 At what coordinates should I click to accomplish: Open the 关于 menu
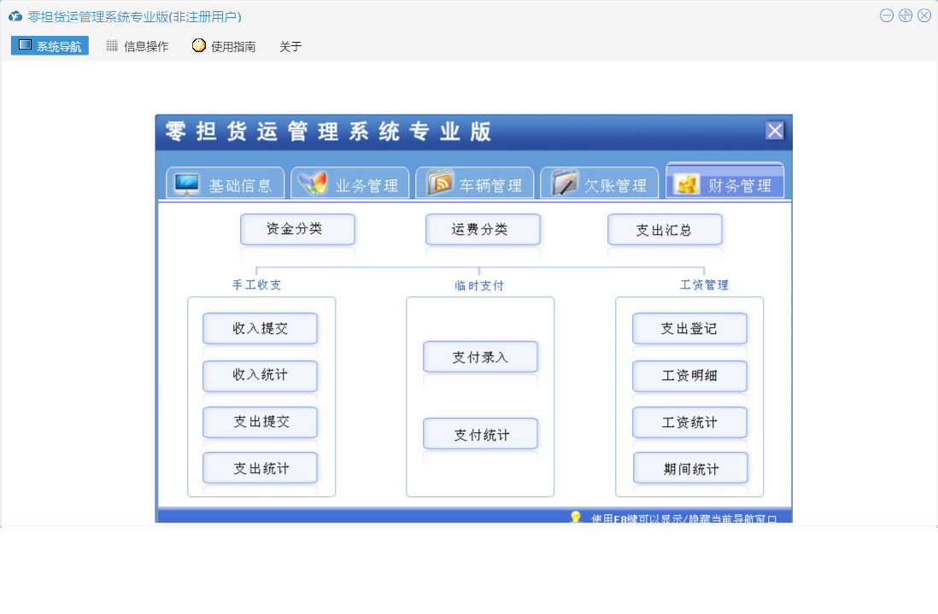pyautogui.click(x=290, y=46)
